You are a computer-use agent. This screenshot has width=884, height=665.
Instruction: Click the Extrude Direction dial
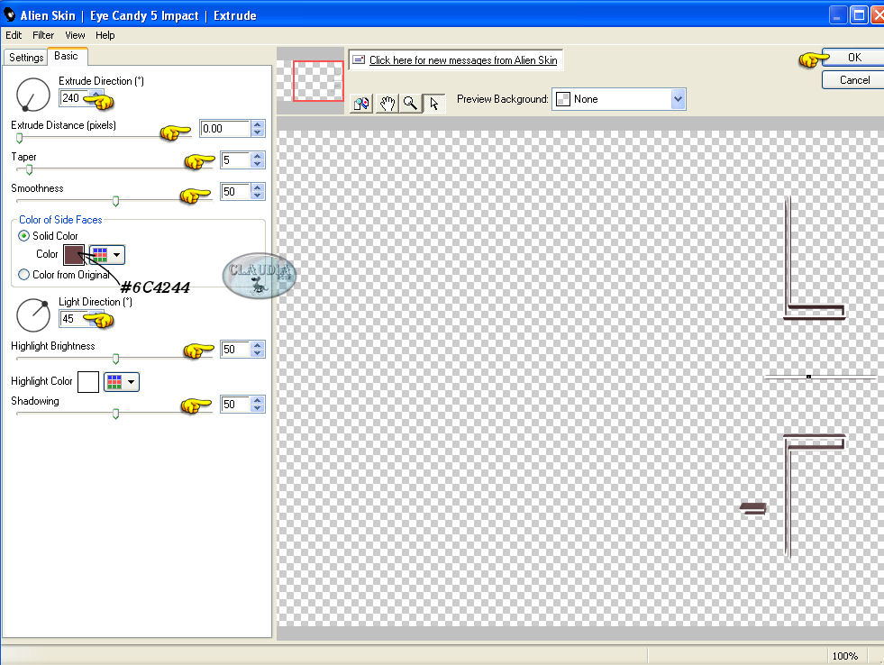pos(33,94)
